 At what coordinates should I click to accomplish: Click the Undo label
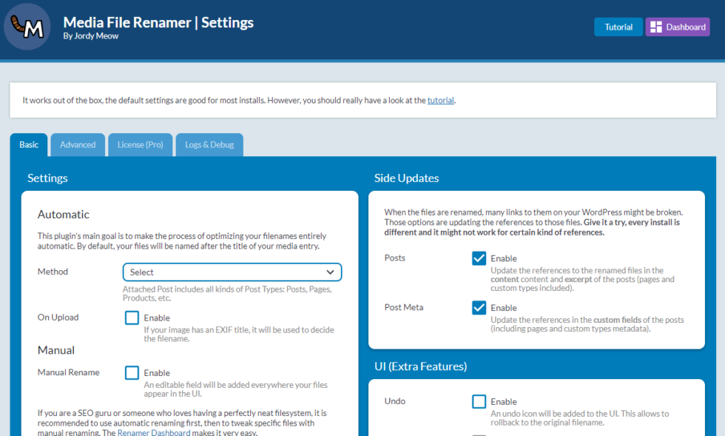tap(394, 401)
